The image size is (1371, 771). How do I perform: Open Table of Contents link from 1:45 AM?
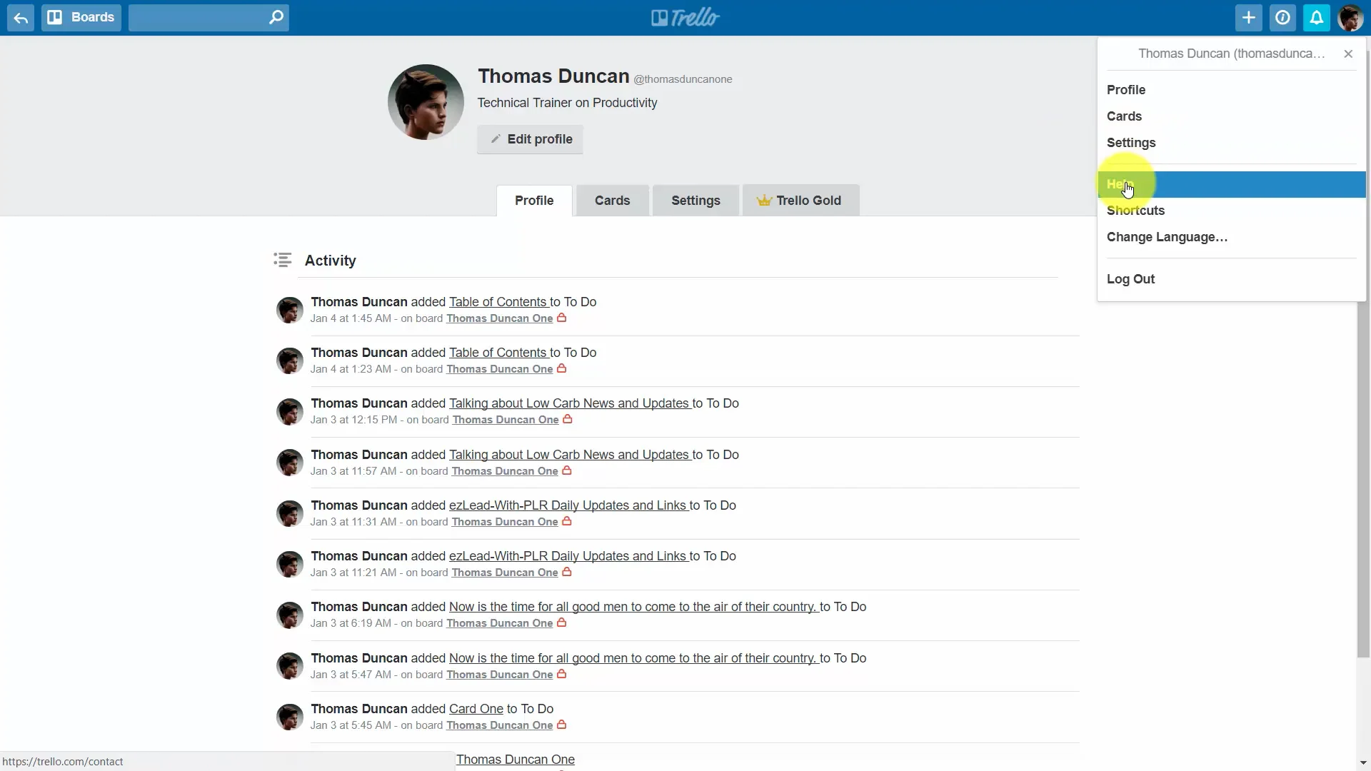click(498, 302)
